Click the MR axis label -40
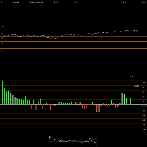This screenshot has width=147, height=147. [x=143, y=116]
